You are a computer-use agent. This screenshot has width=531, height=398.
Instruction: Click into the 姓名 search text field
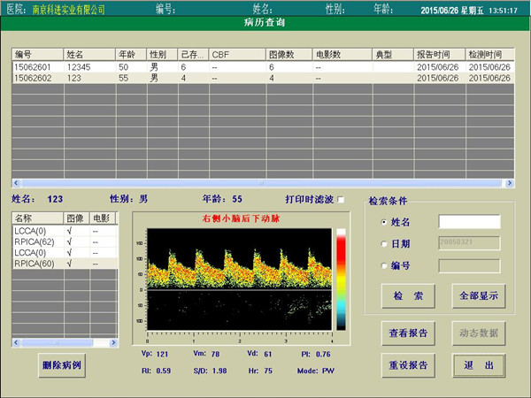pos(469,222)
